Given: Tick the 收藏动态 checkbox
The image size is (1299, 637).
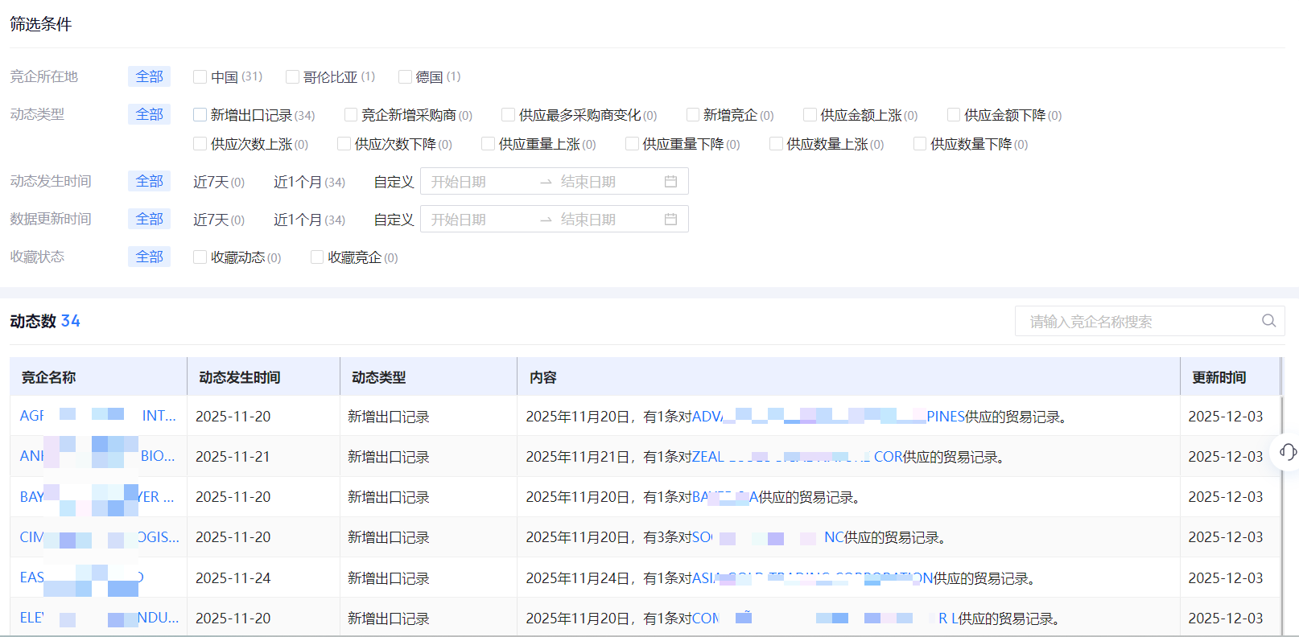Looking at the screenshot, I should tap(200, 257).
